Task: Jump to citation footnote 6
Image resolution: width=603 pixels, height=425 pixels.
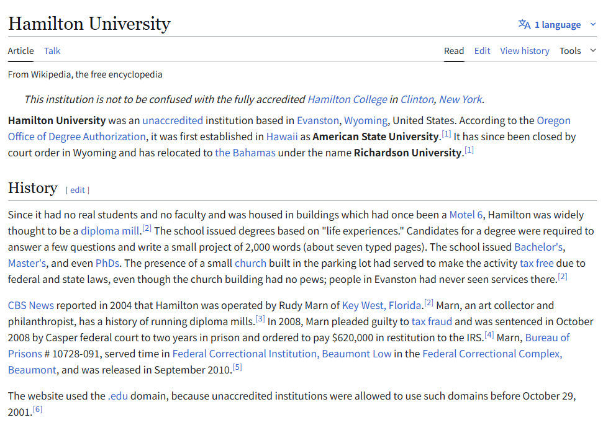Action: pyautogui.click(x=38, y=409)
